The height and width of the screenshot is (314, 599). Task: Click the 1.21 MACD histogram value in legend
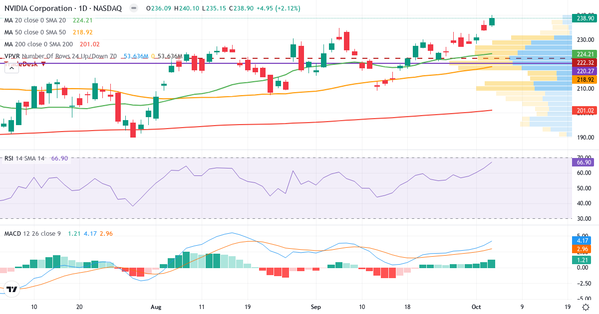pos(73,233)
